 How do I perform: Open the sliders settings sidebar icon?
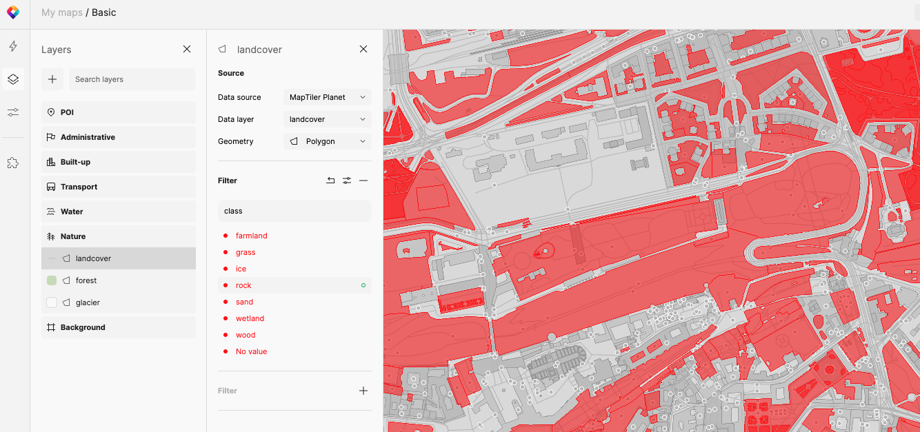(13, 112)
